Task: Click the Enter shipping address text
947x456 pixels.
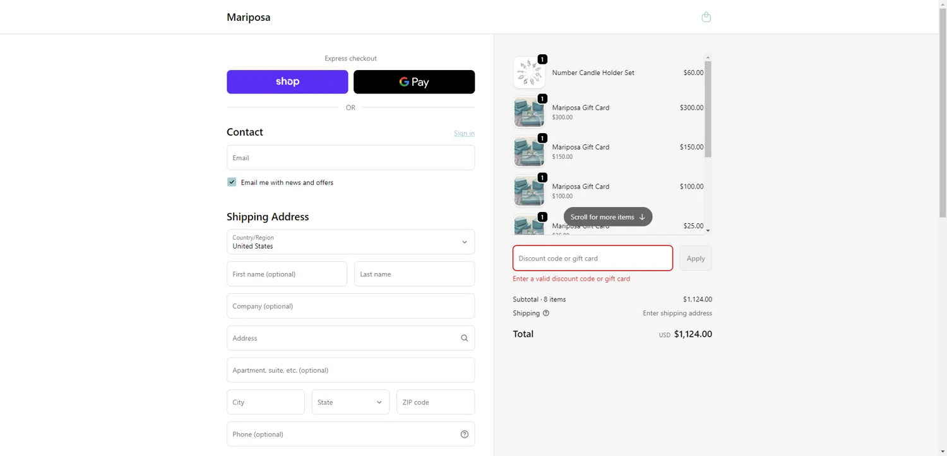Action: (677, 313)
